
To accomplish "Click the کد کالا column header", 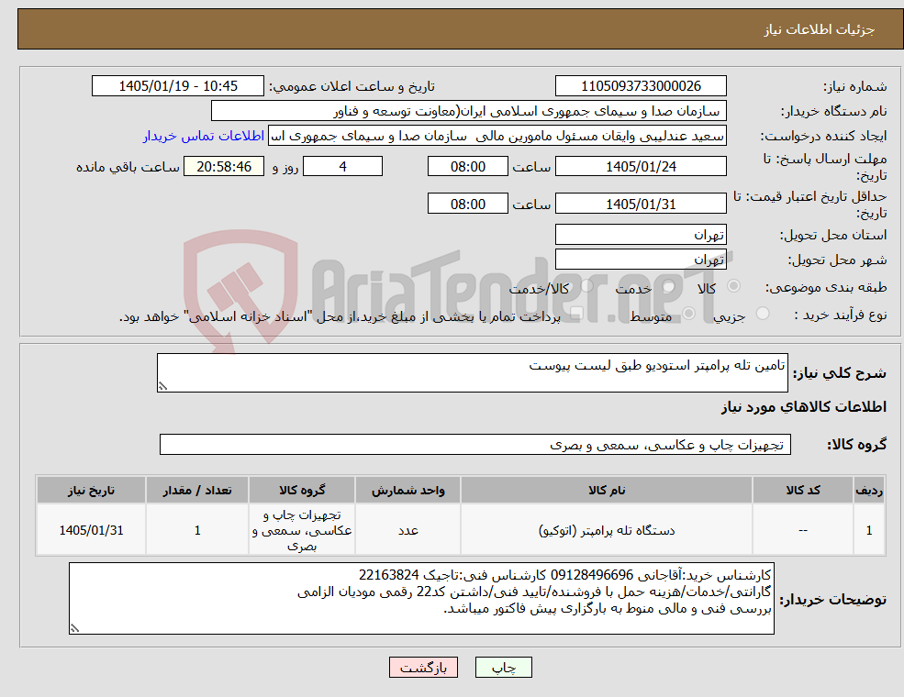I will point(803,491).
